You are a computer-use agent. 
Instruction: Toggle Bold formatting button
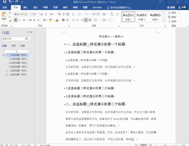click(x=16, y=20)
